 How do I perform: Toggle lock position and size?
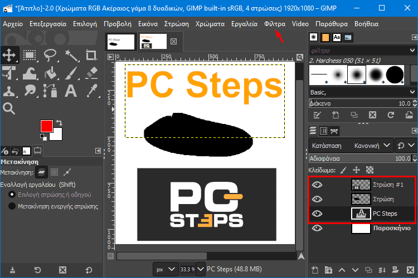357,170
